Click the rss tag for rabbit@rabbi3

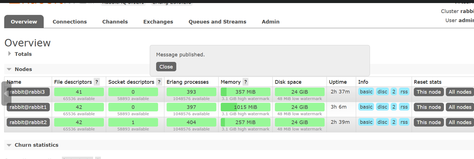tap(404, 92)
